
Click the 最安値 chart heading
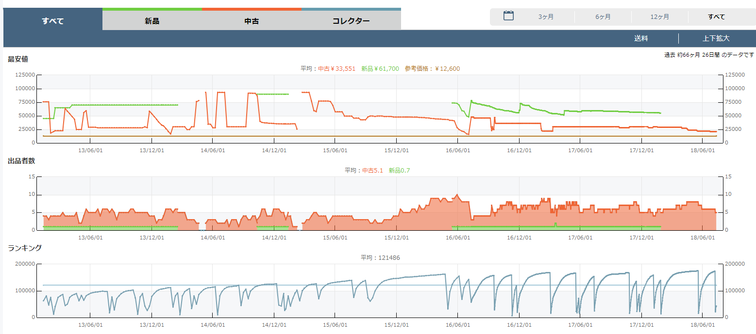click(18, 59)
